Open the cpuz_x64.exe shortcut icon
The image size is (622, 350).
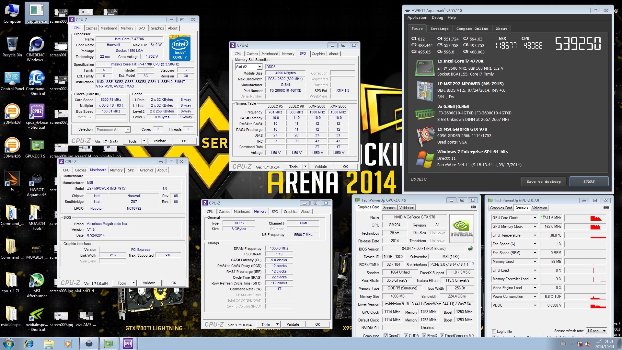[37, 116]
